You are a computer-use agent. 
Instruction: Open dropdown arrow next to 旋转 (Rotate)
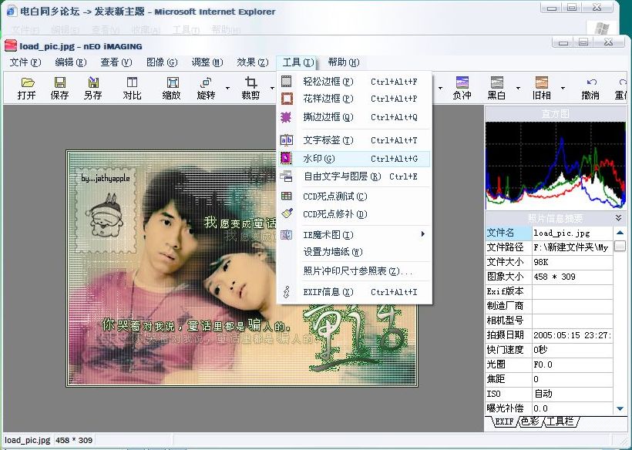pos(227,88)
